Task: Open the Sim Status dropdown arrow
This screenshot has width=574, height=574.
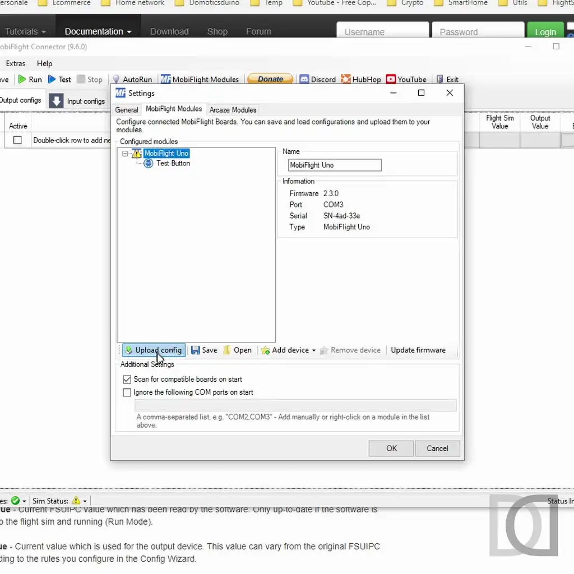Action: (85, 501)
